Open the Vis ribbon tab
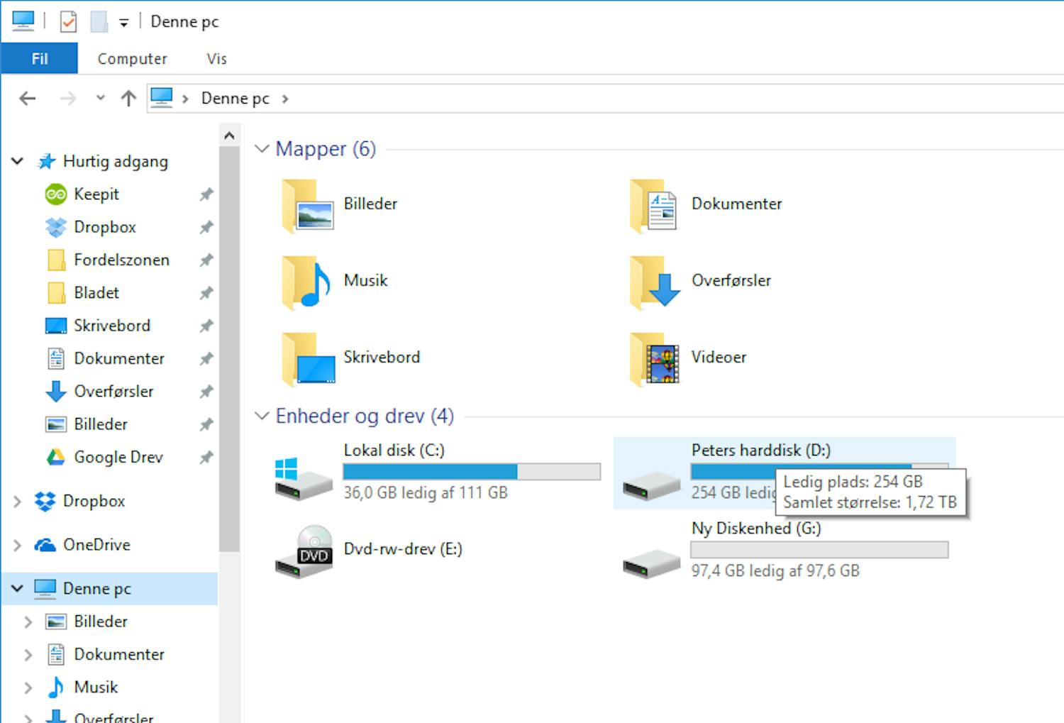1064x723 pixels. coord(216,59)
